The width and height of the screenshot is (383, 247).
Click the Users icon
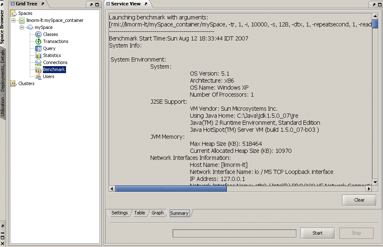pyautogui.click(x=38, y=76)
